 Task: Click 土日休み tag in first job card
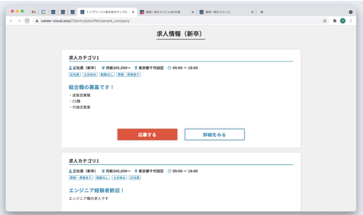[90, 75]
